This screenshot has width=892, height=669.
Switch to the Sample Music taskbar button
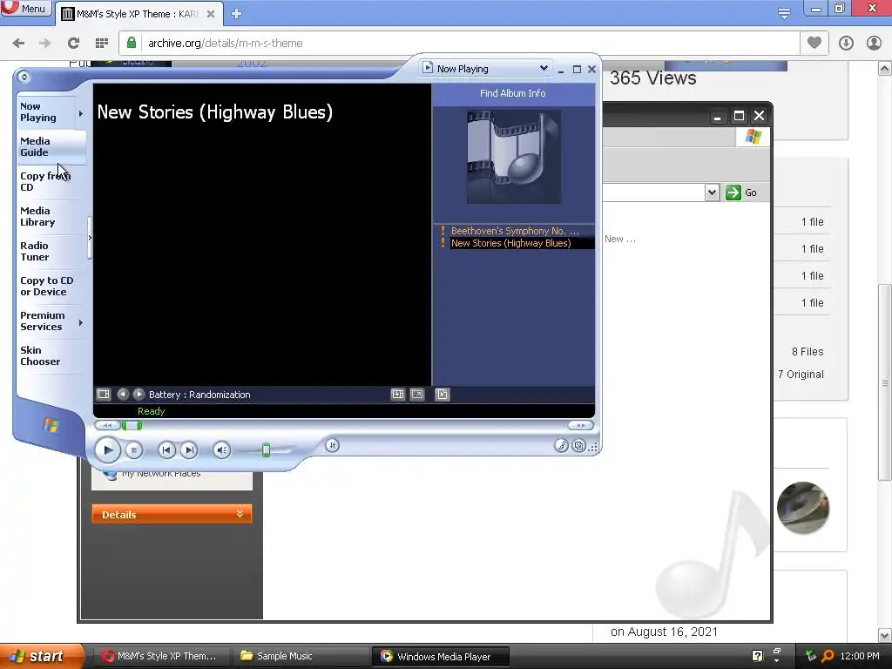point(300,656)
